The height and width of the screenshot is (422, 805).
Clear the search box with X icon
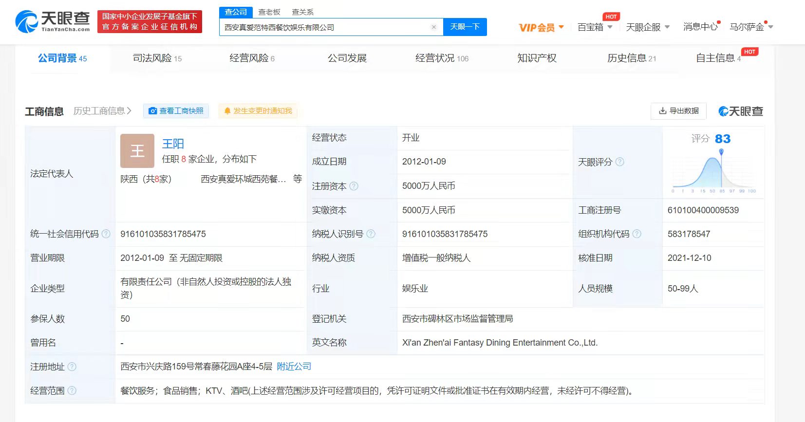(x=433, y=27)
